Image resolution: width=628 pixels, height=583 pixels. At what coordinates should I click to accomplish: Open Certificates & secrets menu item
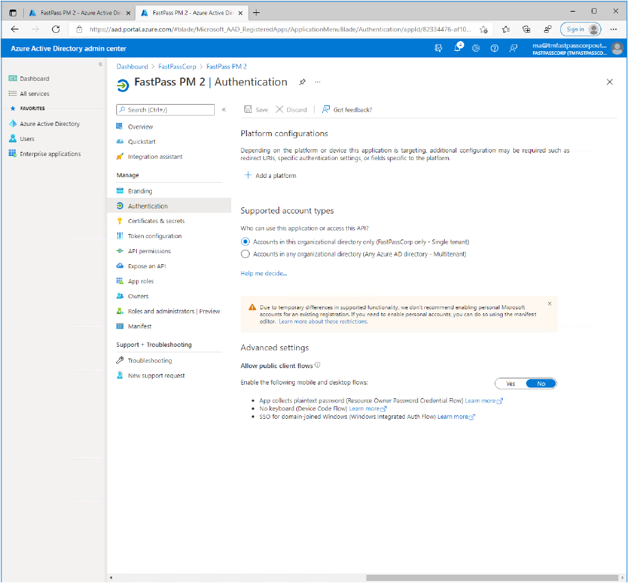[156, 221]
